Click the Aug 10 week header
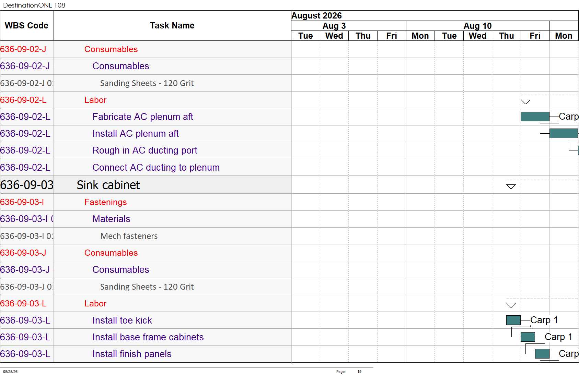Viewport: 579px width, 376px height. 478,26
